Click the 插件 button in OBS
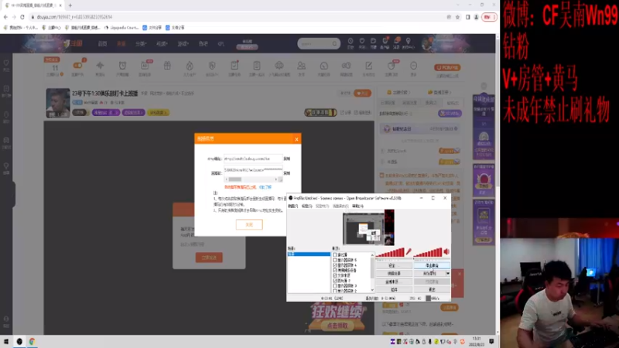The height and width of the screenshot is (348, 619). click(394, 289)
